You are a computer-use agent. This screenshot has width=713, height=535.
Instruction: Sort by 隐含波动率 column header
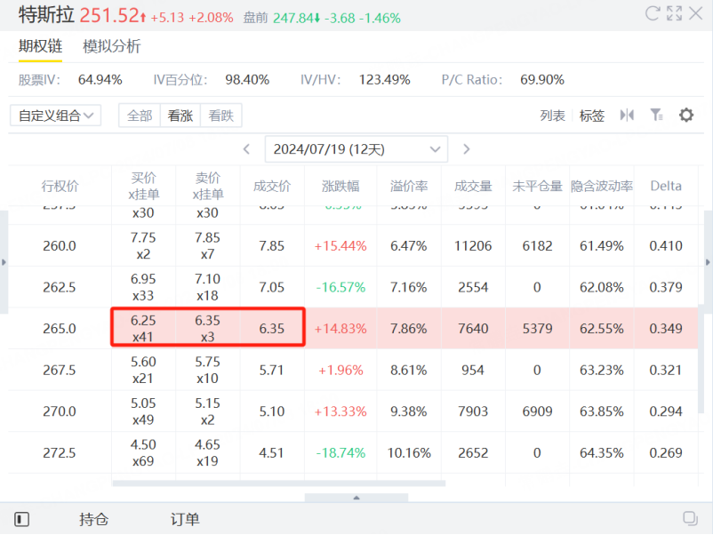[x=602, y=186]
